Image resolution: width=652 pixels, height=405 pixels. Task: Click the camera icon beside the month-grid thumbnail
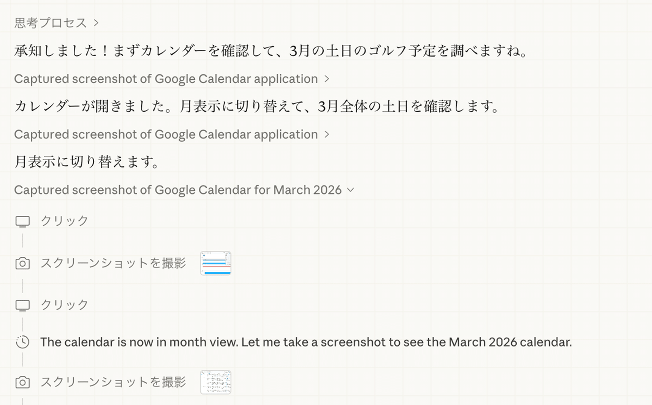[23, 382]
